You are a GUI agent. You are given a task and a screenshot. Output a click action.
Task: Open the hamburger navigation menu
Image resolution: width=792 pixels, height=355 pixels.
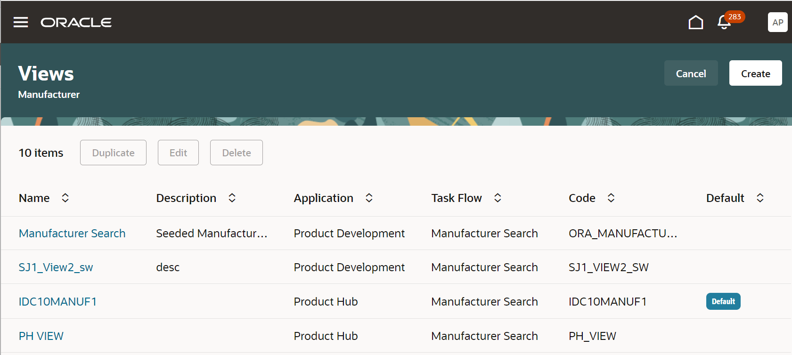pos(21,22)
